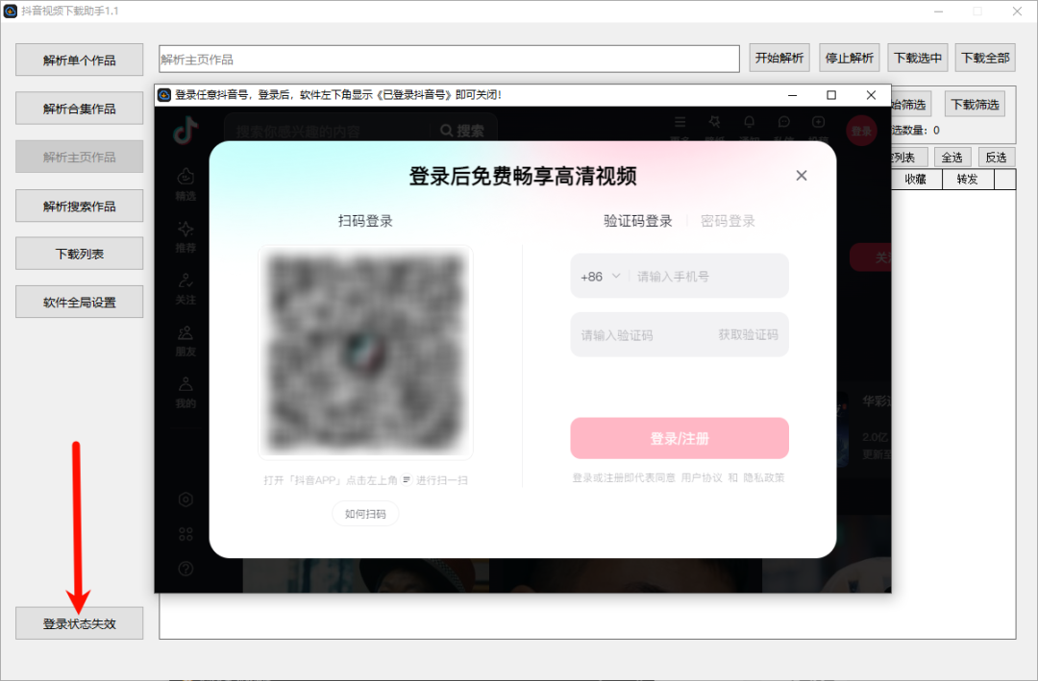The height and width of the screenshot is (681, 1038).
Task: Close the login browser window
Action: coord(871,95)
